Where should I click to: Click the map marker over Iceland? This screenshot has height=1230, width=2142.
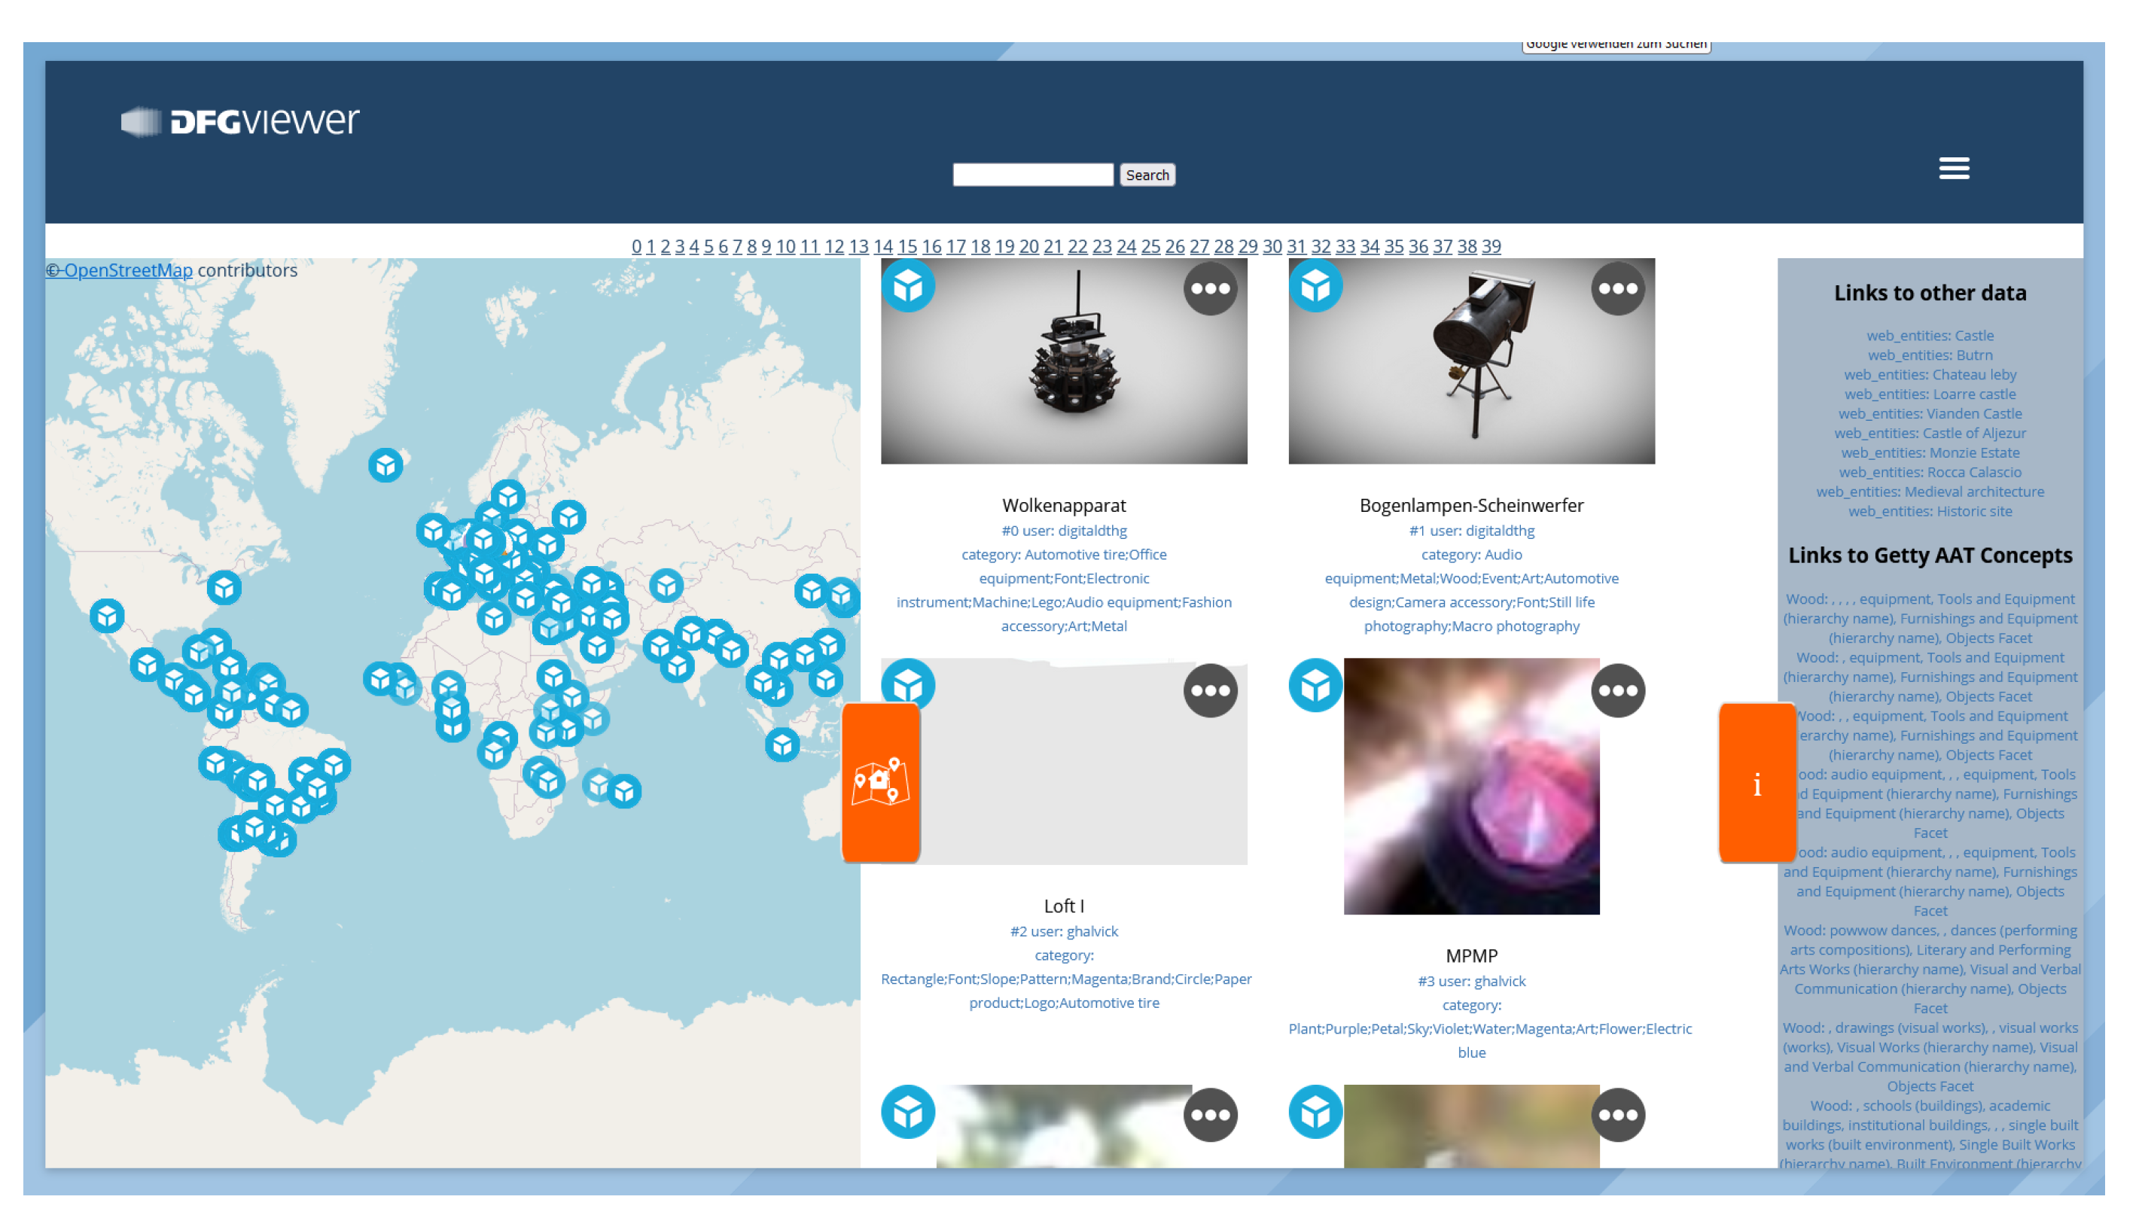(x=385, y=464)
